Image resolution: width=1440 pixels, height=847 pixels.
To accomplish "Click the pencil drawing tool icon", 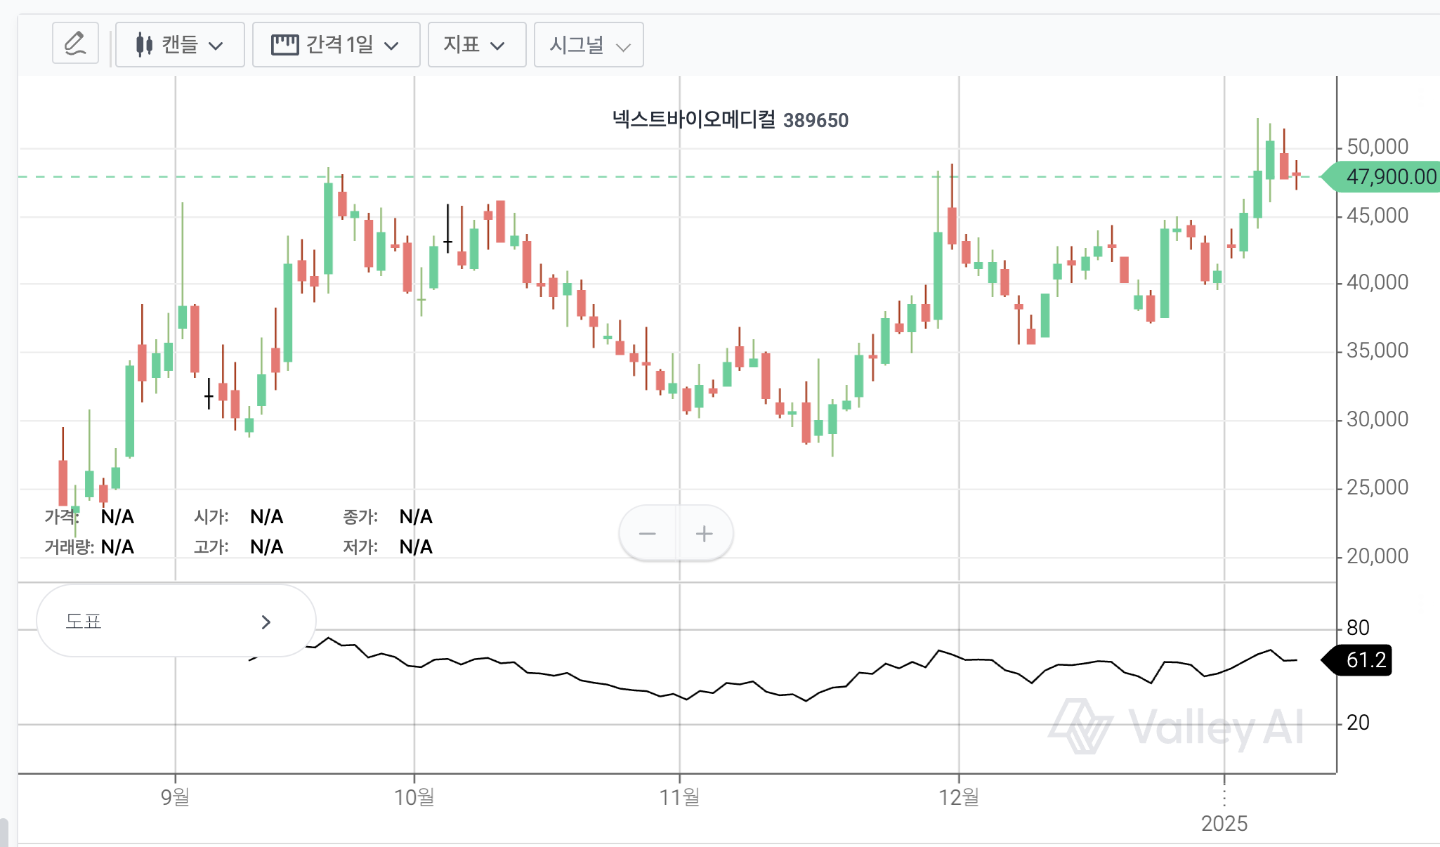I will pos(75,44).
